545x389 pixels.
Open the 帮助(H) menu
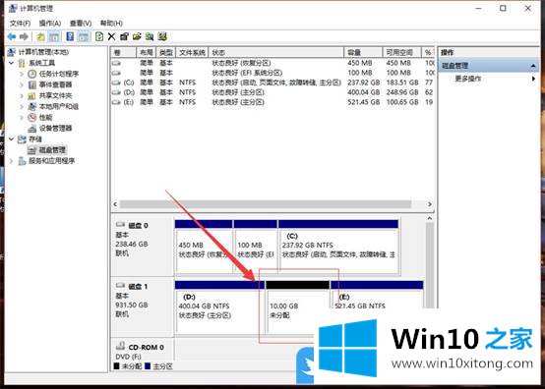(111, 23)
